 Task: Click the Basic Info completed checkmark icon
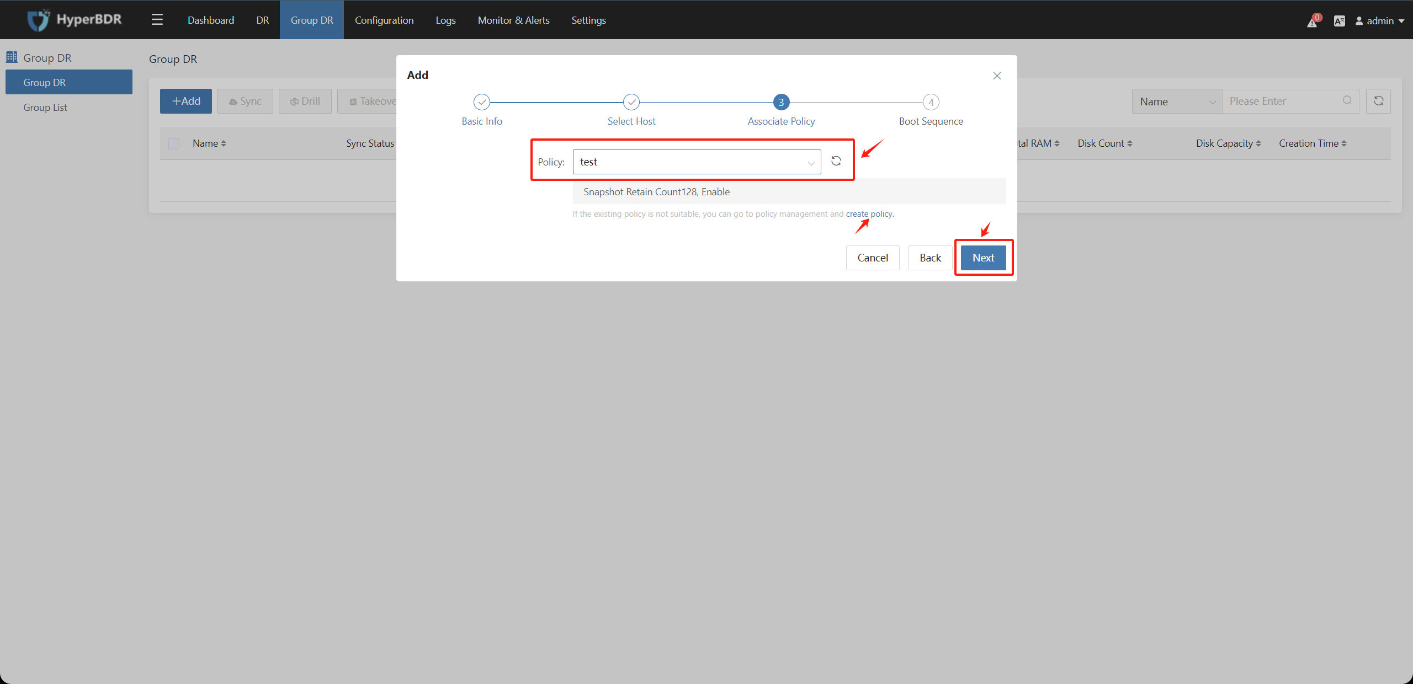point(482,101)
